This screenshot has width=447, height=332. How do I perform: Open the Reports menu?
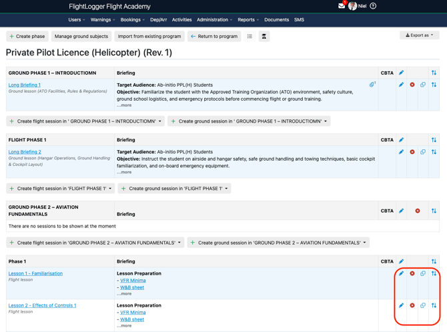(x=248, y=19)
